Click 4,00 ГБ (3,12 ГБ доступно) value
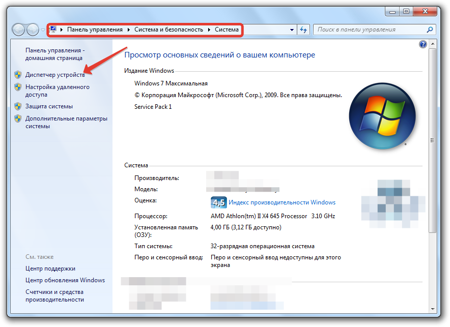 pos(246,227)
